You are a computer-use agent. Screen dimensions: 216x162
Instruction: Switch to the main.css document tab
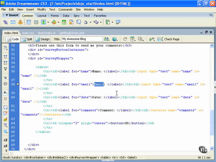pyautogui.click(x=28, y=32)
